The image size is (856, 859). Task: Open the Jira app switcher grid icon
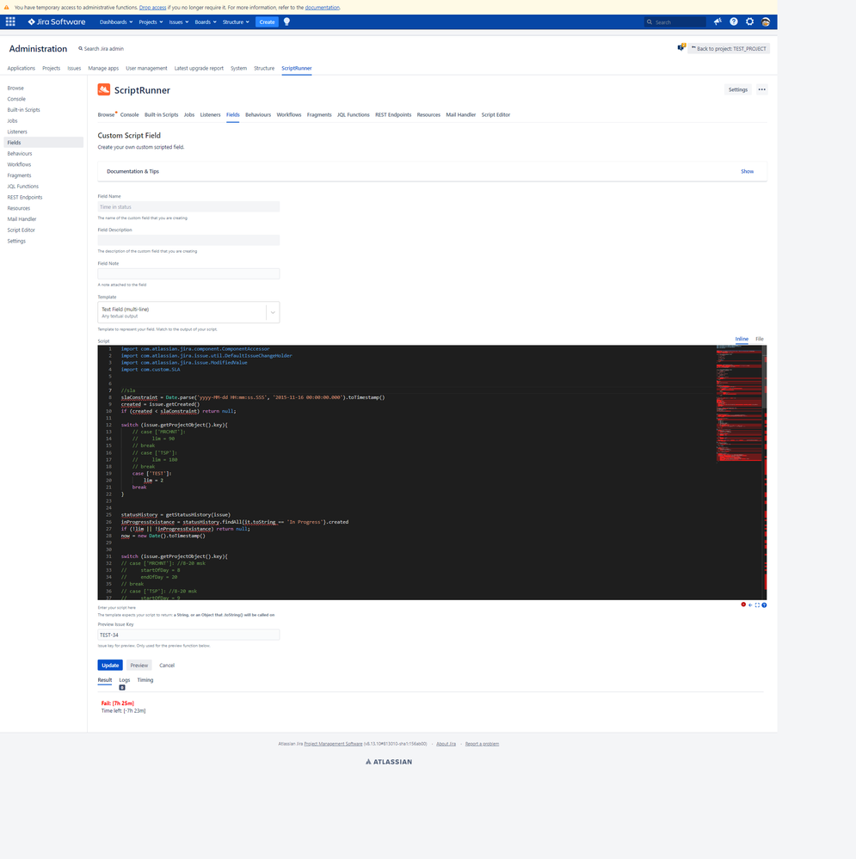point(10,21)
